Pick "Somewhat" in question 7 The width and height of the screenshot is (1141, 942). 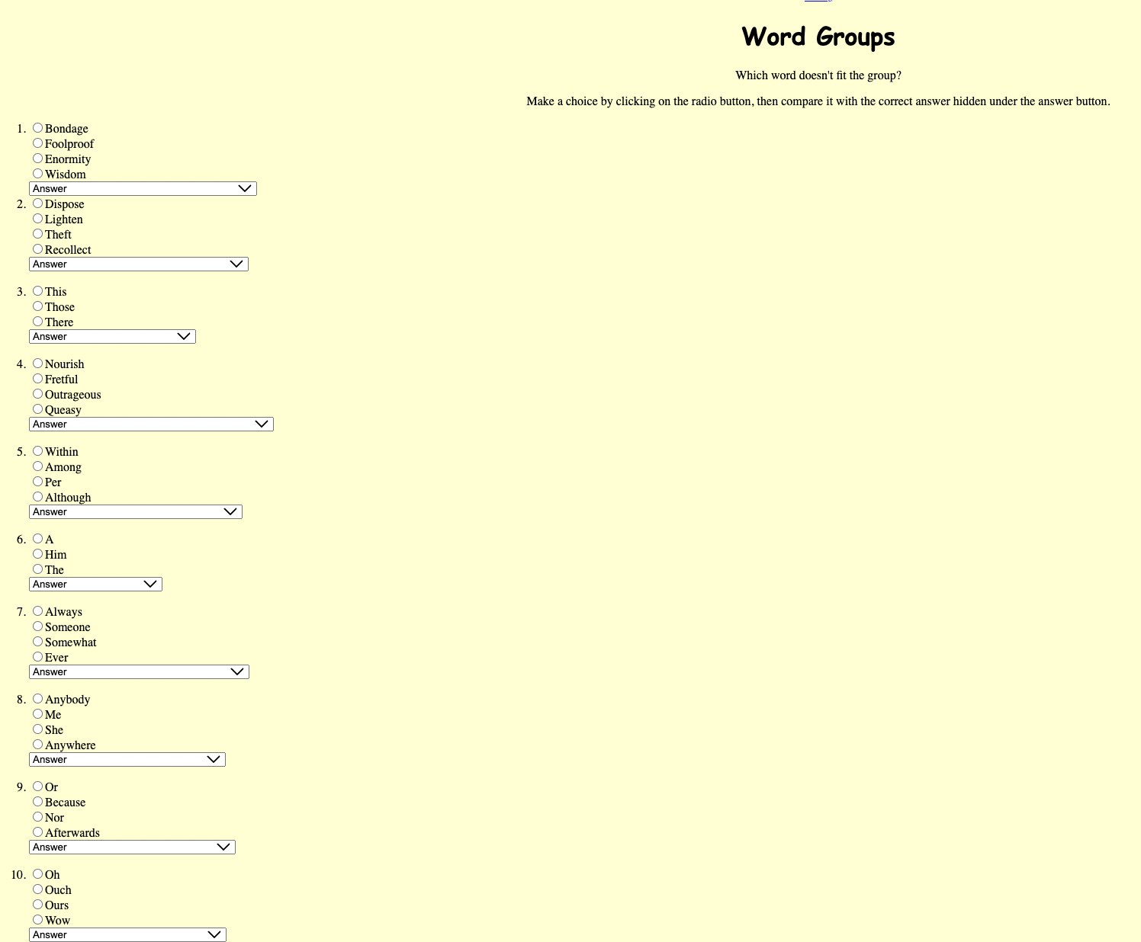click(37, 641)
